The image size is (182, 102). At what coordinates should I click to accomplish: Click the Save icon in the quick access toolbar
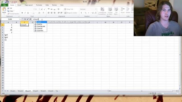pos(6,2)
